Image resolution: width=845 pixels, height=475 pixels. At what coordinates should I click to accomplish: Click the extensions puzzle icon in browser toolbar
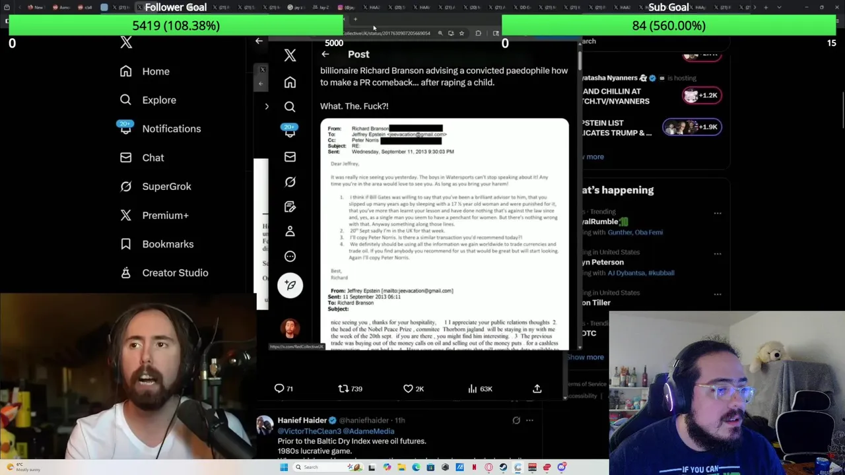[x=478, y=33]
